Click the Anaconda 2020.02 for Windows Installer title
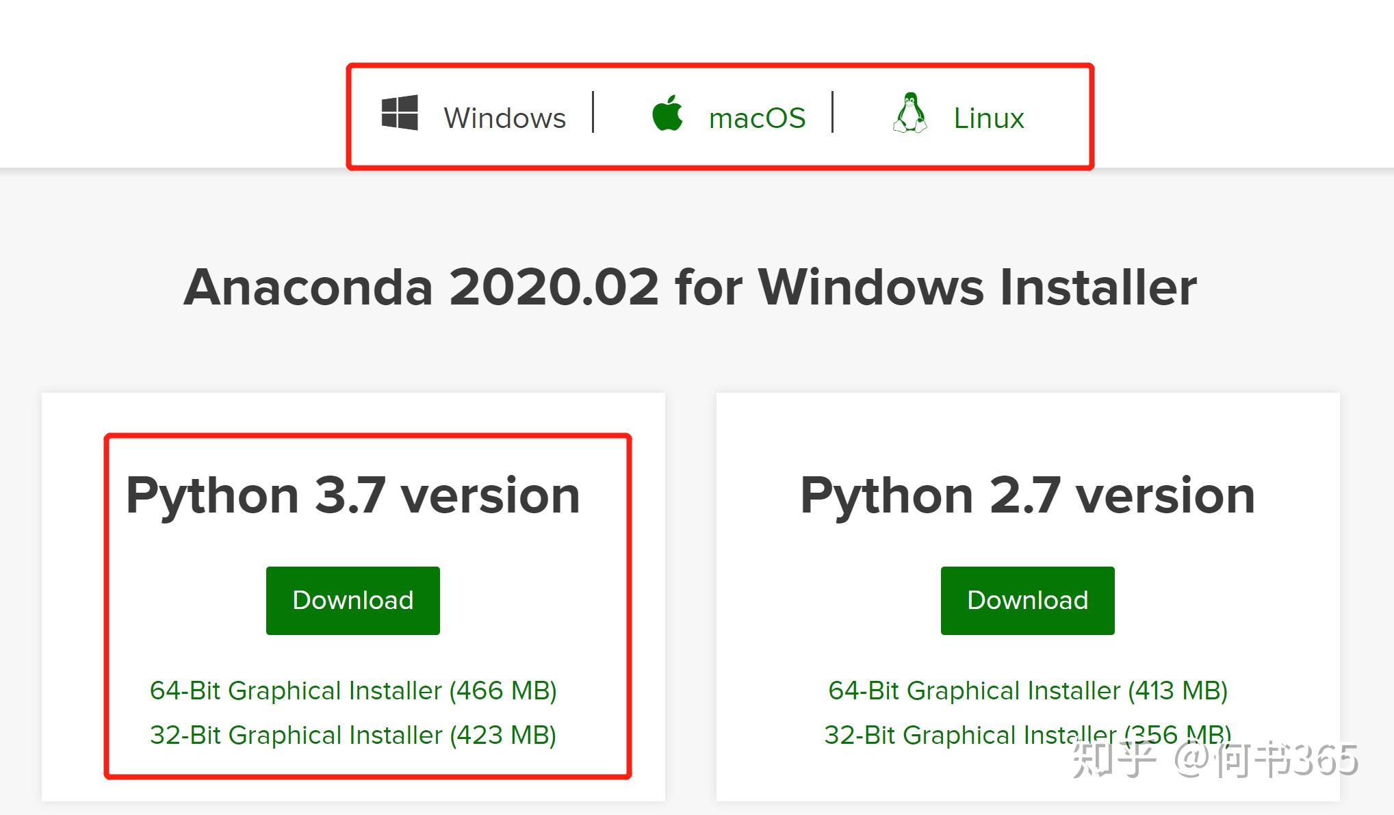This screenshot has height=815, width=1394. click(690, 287)
